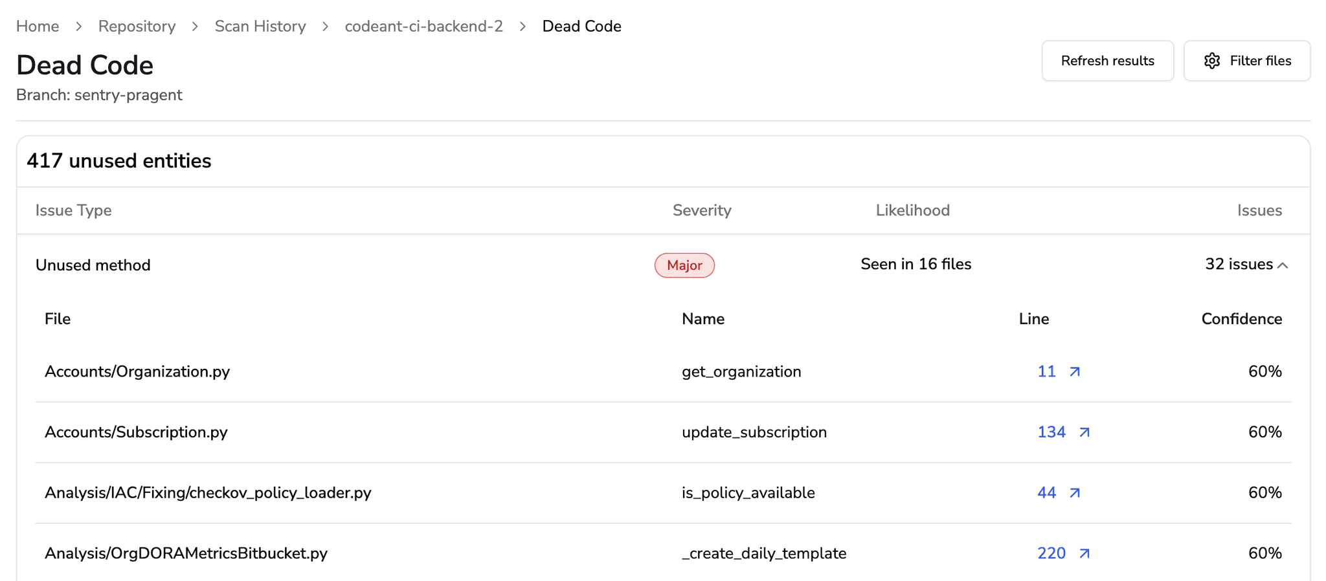The image size is (1326, 581).
Task: Open external link arrow beside line 44
Action: point(1075,493)
